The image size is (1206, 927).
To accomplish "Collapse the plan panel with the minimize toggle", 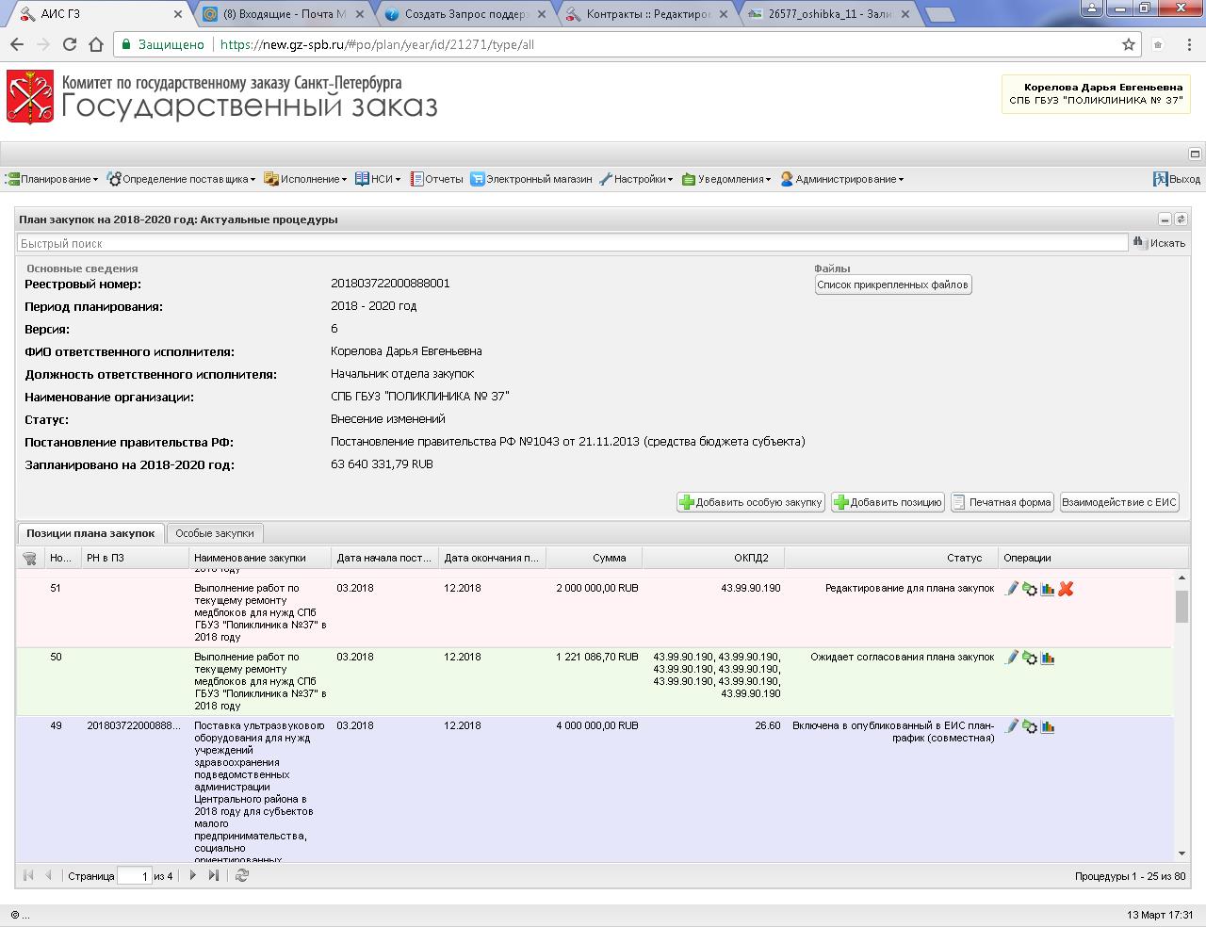I will point(1165,220).
